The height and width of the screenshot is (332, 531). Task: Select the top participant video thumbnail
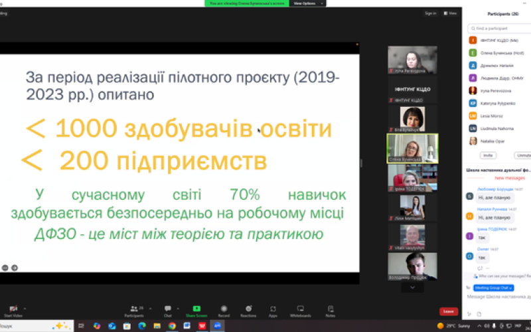[412, 60]
